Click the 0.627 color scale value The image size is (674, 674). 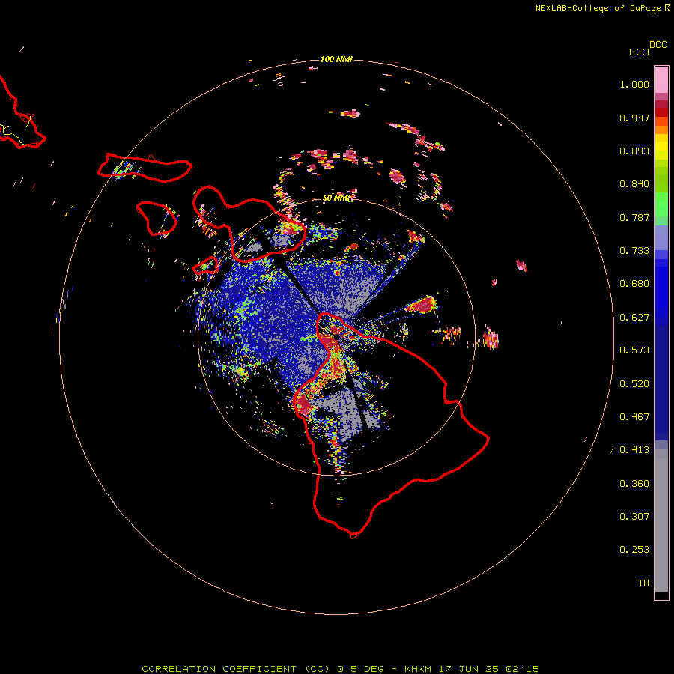tap(634, 318)
